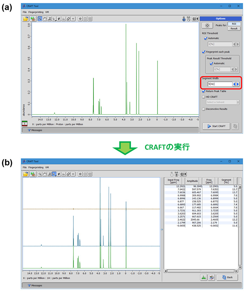This screenshot has height=291, width=245.
Task: Click ROI Threshold left arrow stepper
Action: pos(234,44)
